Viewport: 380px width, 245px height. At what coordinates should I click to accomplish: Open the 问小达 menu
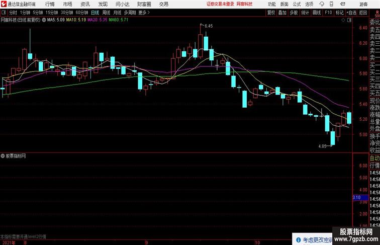click(x=122, y=4)
